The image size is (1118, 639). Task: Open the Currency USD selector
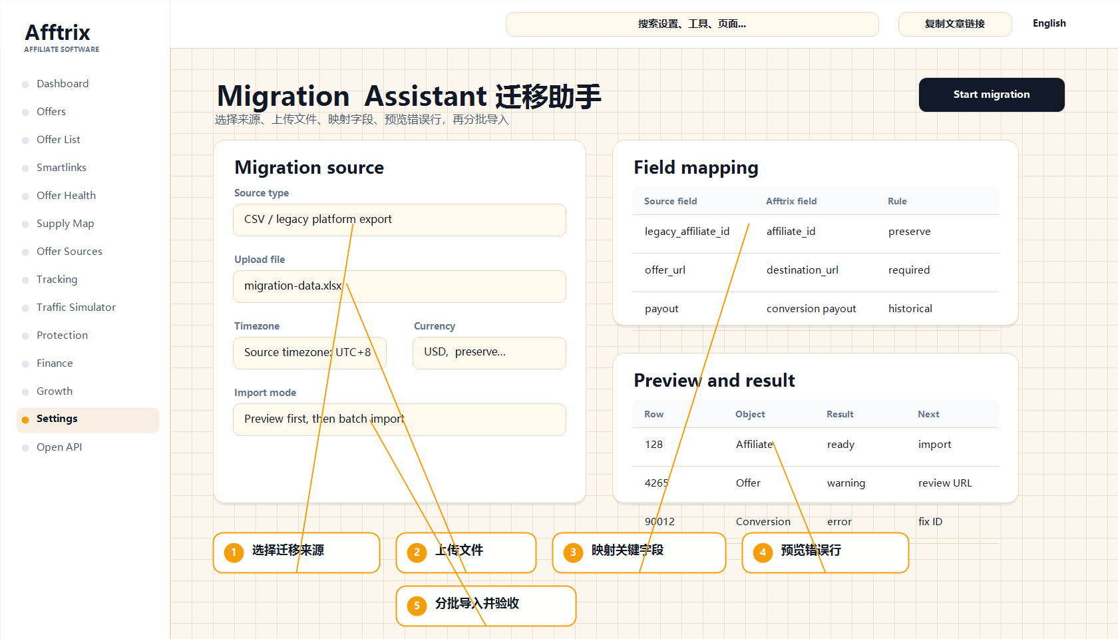tap(489, 353)
